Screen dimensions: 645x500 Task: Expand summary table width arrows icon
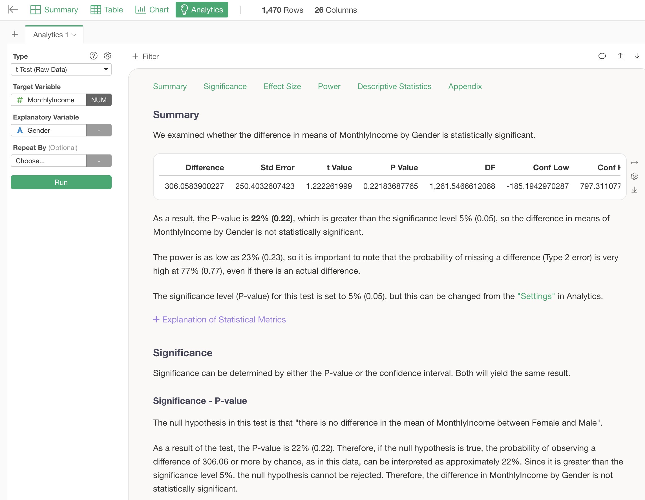[634, 163]
